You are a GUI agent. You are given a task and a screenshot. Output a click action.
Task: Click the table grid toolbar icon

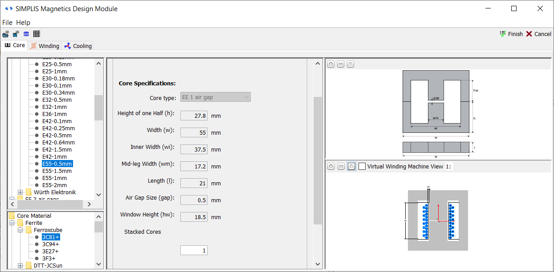point(37,34)
